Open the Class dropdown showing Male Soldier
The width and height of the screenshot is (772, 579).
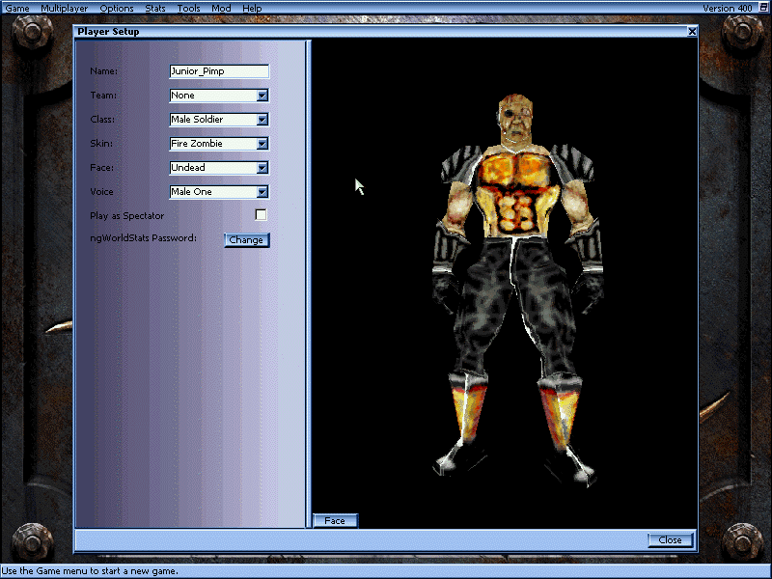click(261, 119)
